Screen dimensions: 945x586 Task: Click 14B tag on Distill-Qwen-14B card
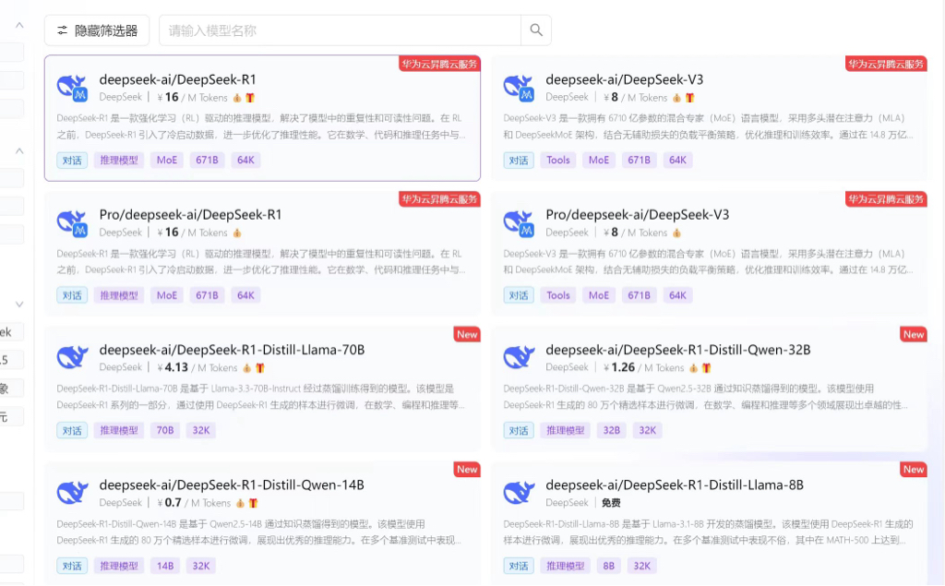pos(165,566)
